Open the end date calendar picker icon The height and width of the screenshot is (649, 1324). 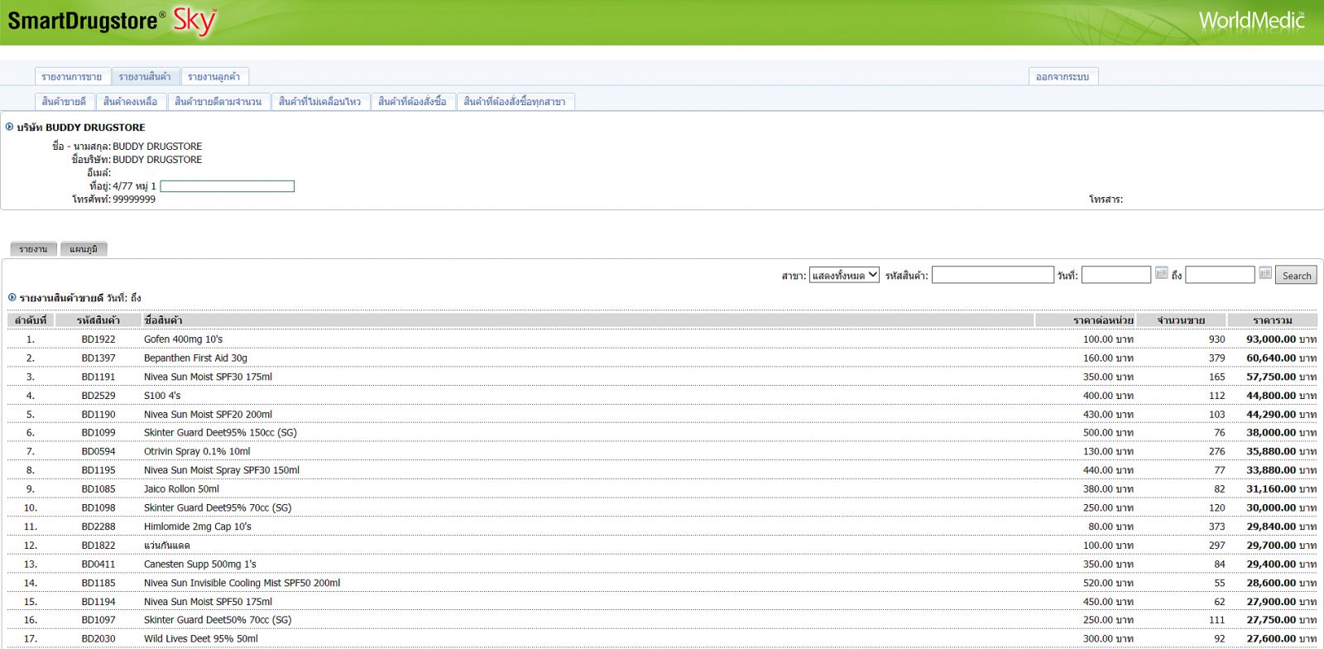coord(1264,274)
